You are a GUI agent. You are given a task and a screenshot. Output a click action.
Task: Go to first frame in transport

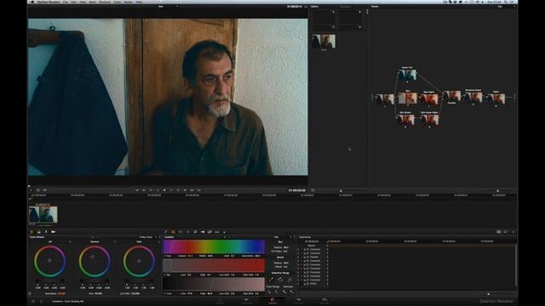137,190
